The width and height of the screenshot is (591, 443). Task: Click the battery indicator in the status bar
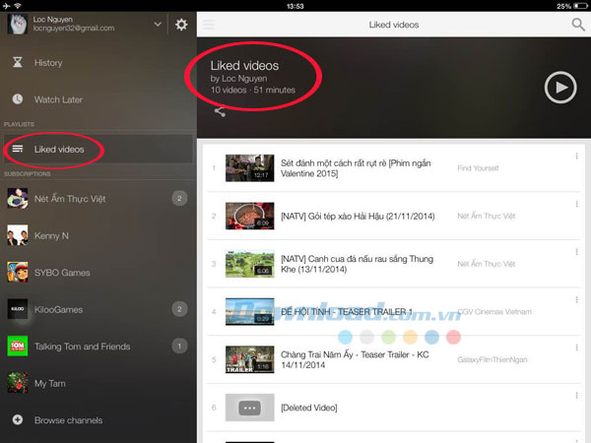click(580, 6)
